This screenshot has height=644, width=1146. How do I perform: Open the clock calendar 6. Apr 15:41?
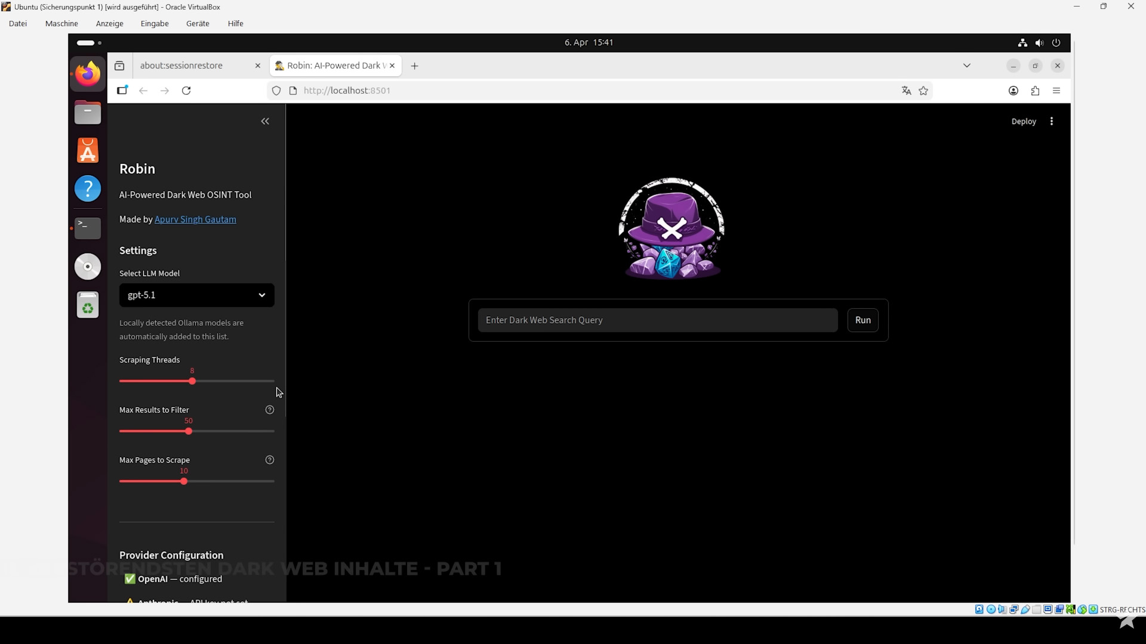click(x=589, y=42)
